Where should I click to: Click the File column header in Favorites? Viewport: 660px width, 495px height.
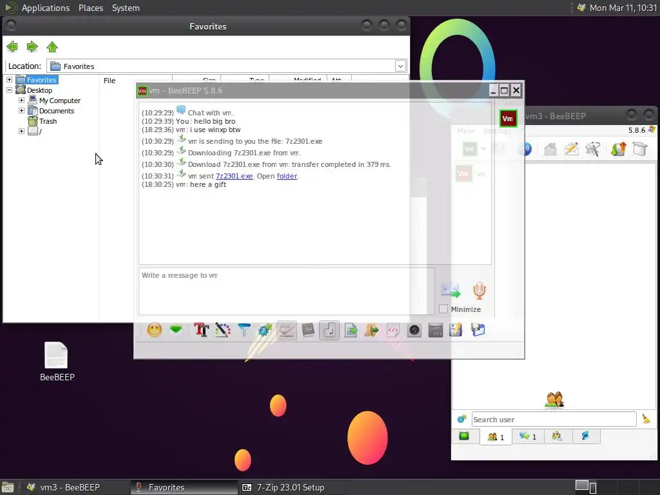(x=110, y=81)
